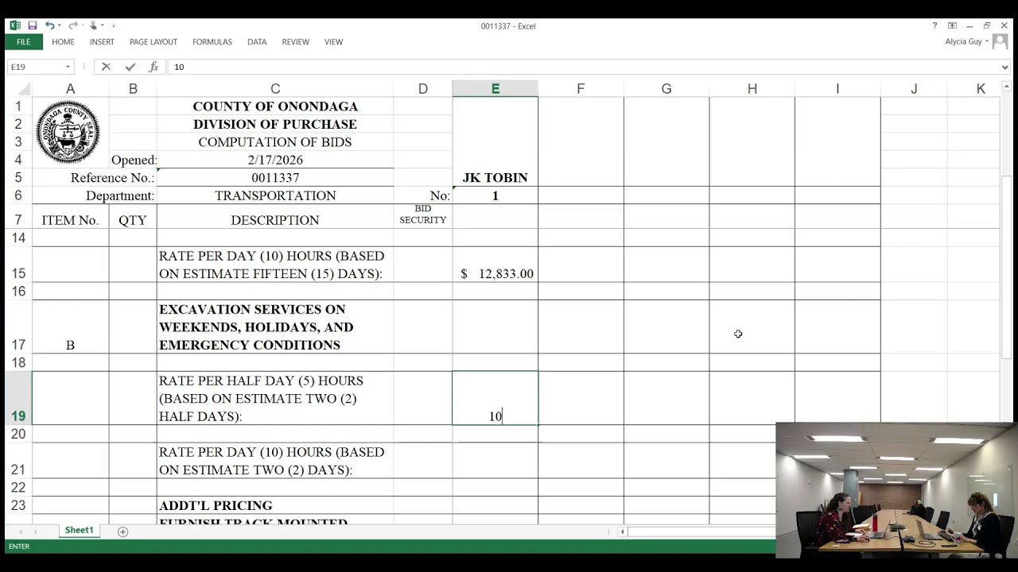This screenshot has height=572, width=1018.
Task: Confirm the entry with the checkmark icon
Action: (x=130, y=67)
